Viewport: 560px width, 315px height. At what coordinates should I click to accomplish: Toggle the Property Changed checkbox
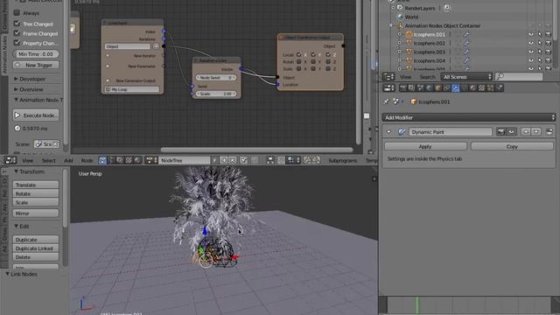(x=17, y=43)
